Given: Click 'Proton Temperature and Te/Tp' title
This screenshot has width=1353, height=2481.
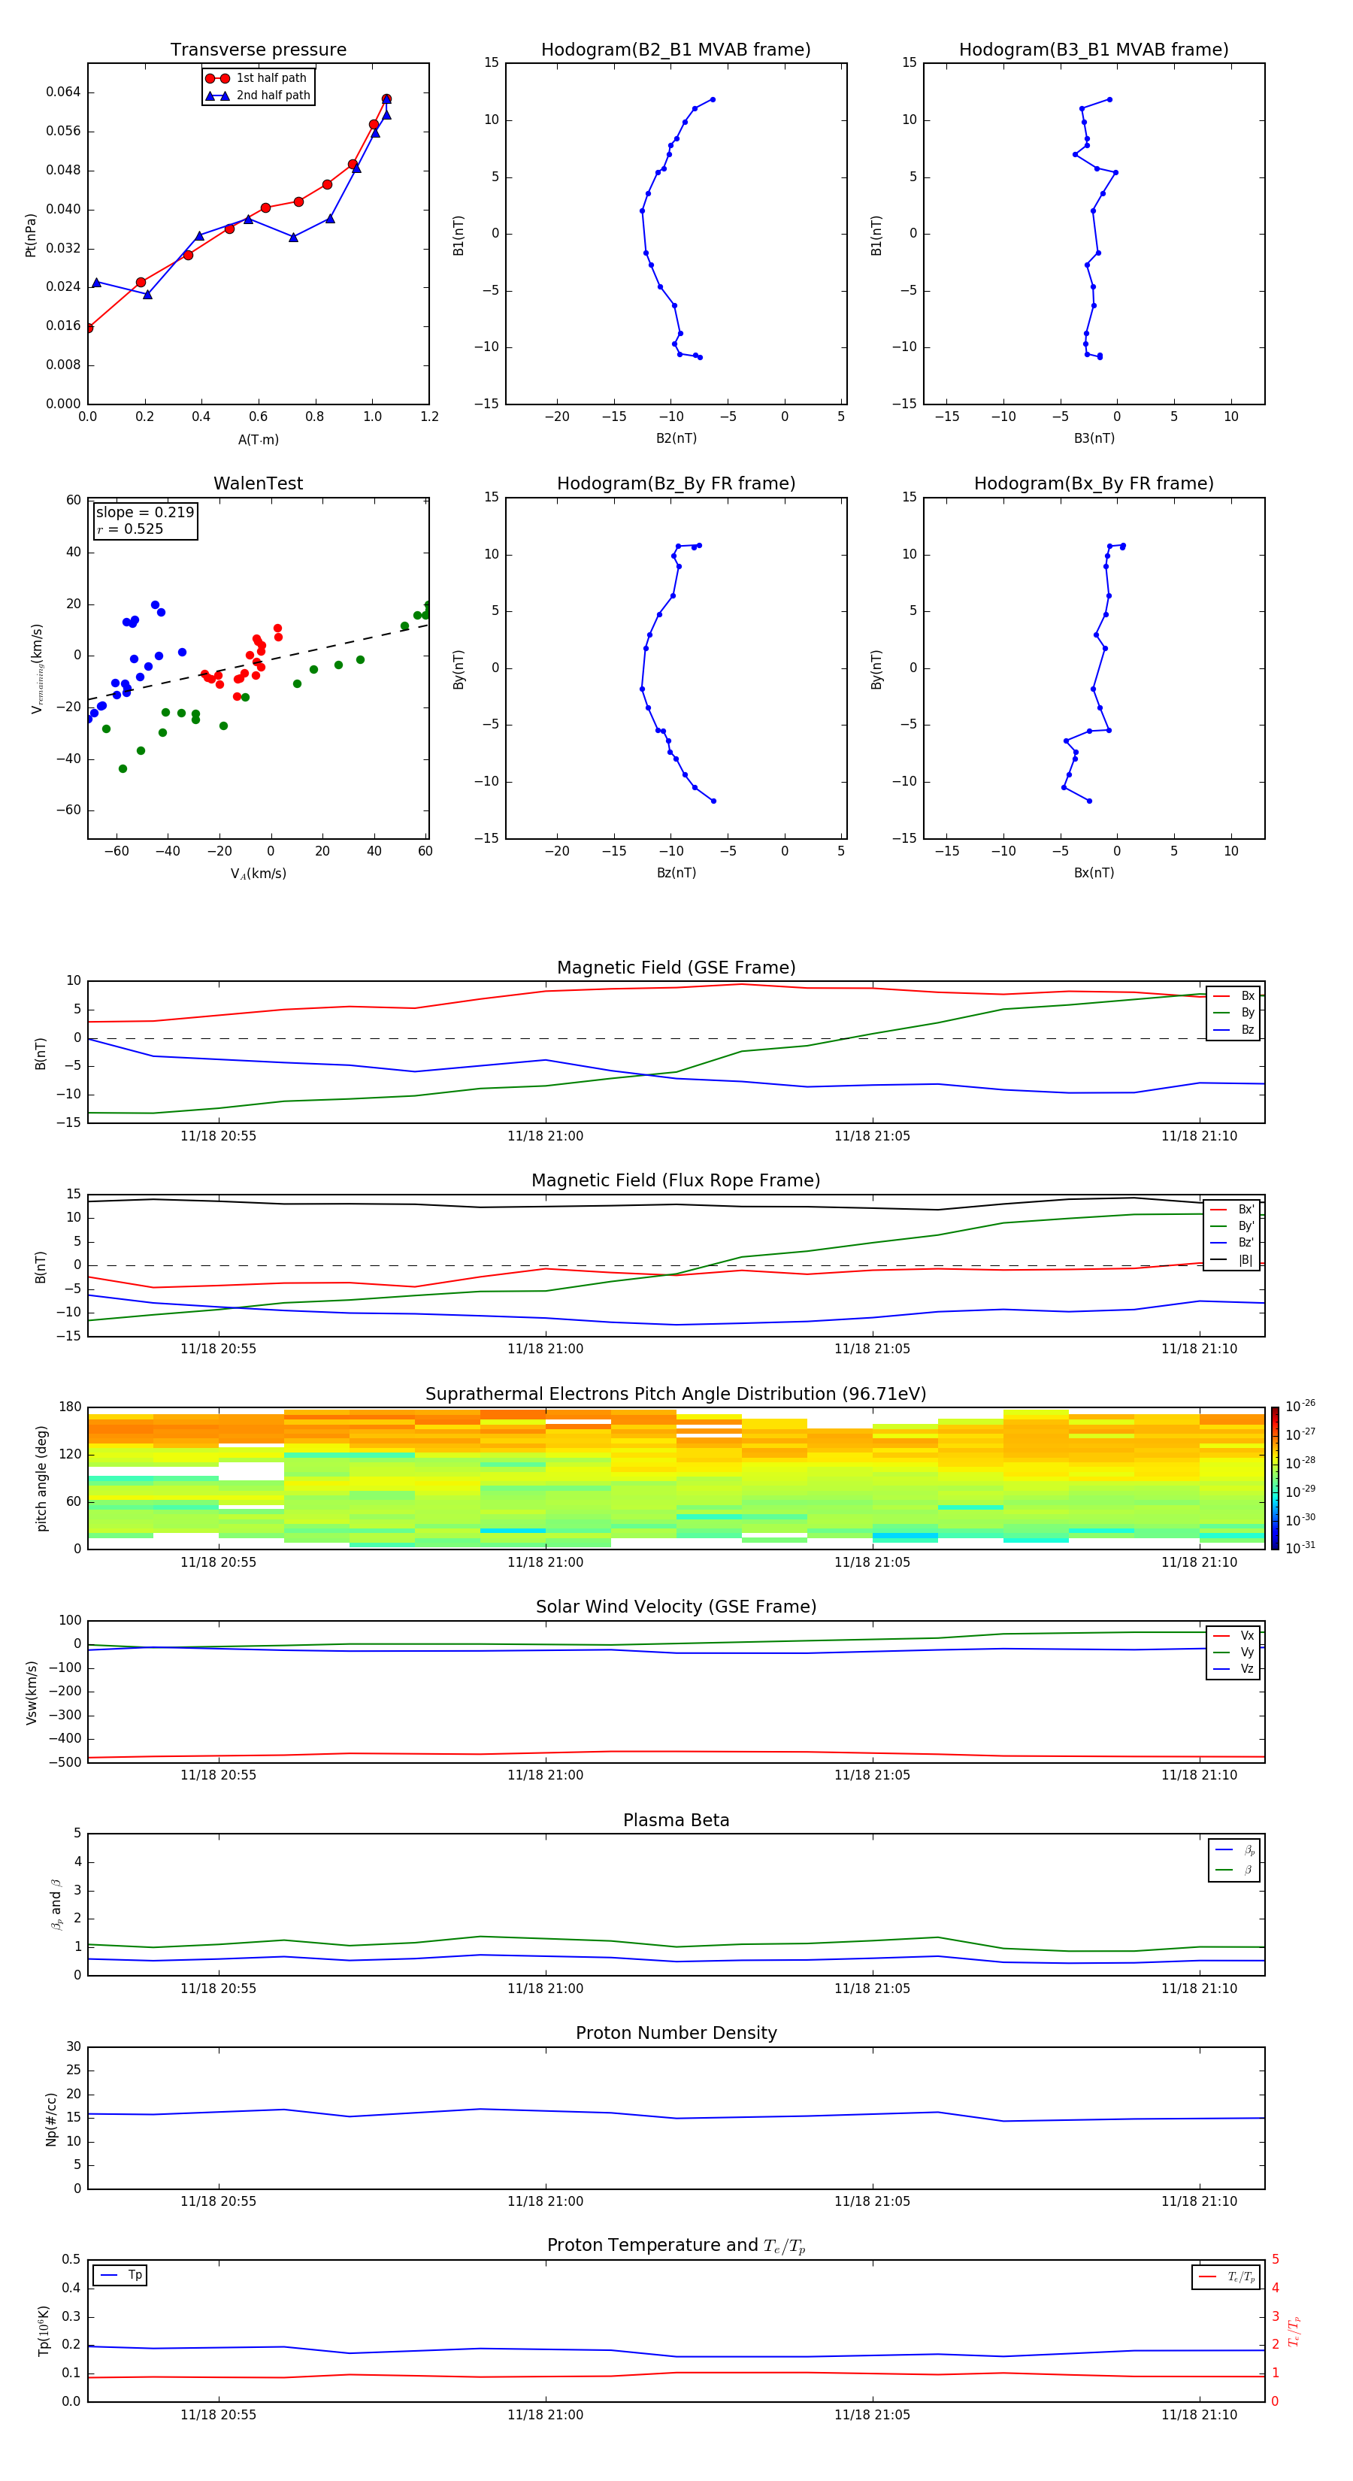Looking at the screenshot, I should [676, 2246].
